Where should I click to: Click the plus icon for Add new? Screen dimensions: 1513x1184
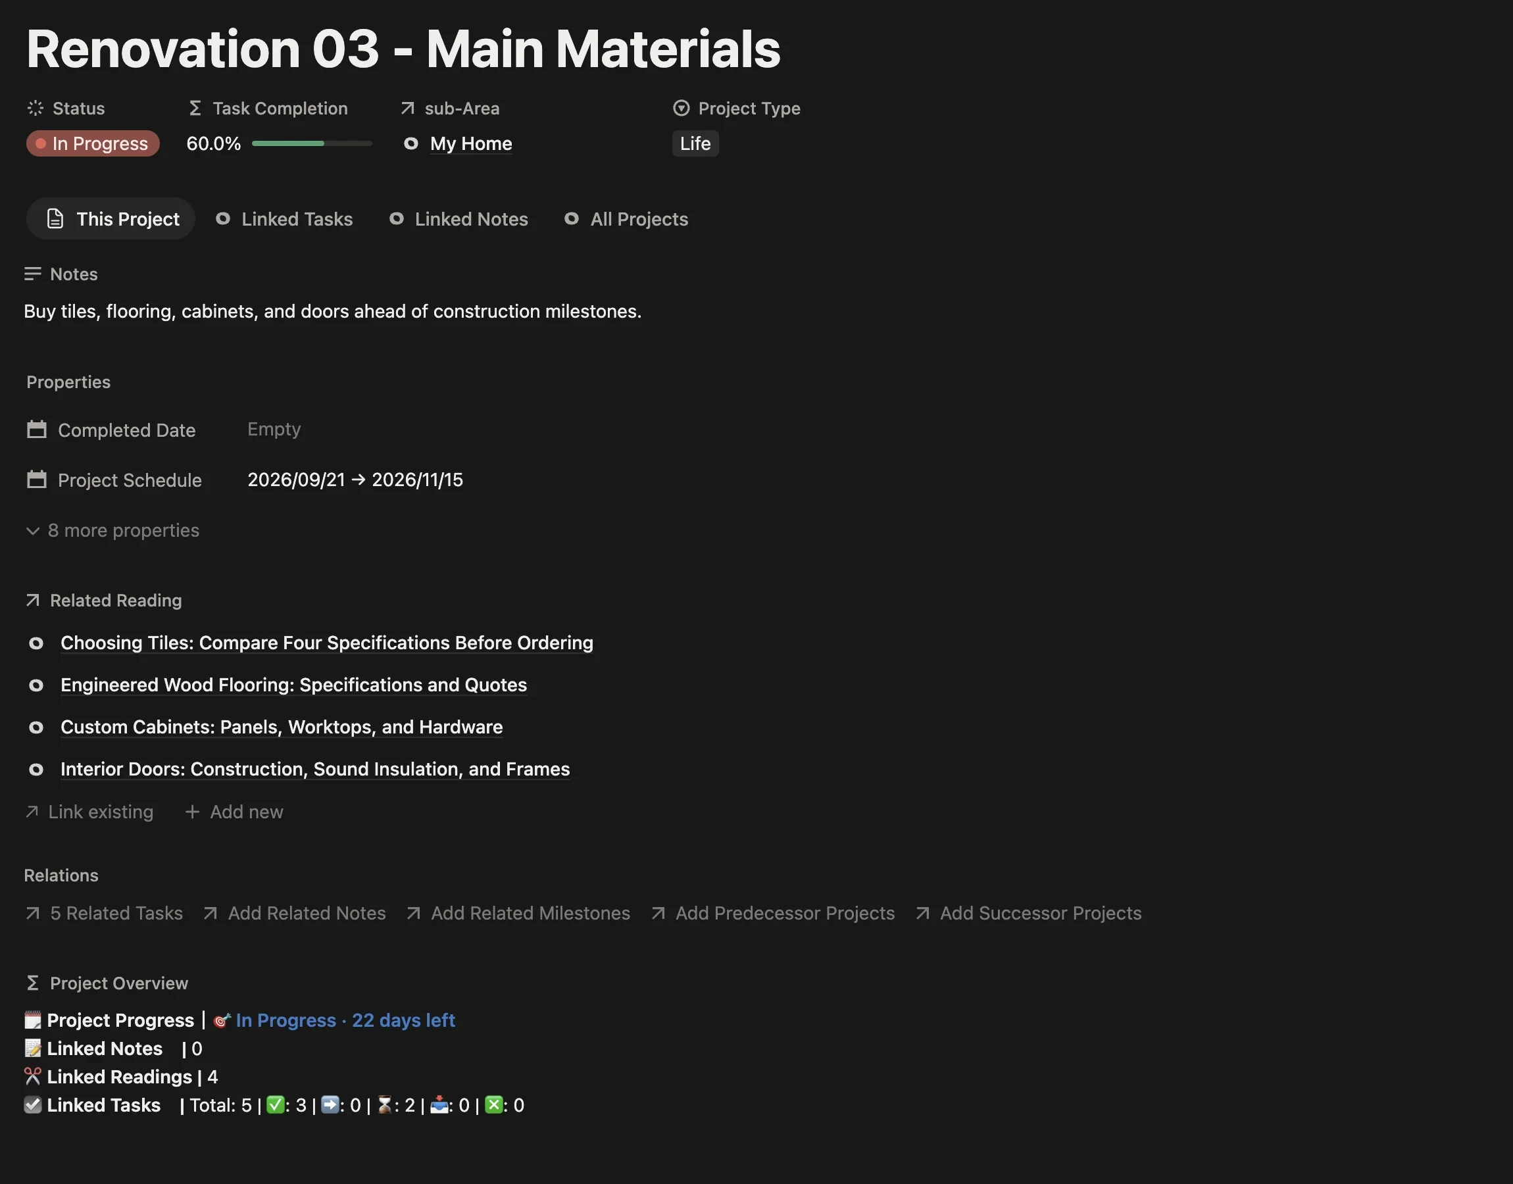(192, 812)
